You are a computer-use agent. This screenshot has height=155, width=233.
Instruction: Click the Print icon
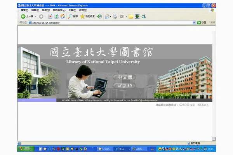(115, 16)
